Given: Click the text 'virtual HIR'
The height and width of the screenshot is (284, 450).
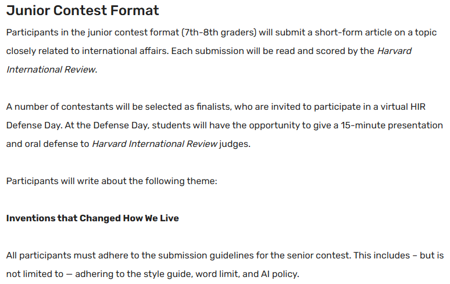Looking at the screenshot, I should pyautogui.click(x=418, y=107).
